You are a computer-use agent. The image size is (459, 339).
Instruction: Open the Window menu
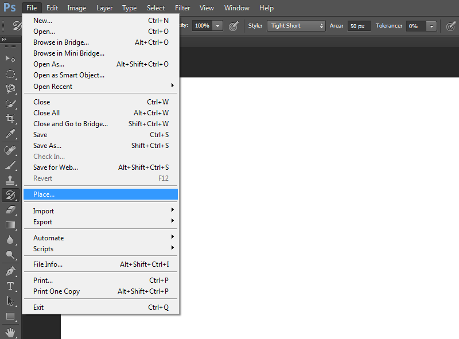(236, 8)
